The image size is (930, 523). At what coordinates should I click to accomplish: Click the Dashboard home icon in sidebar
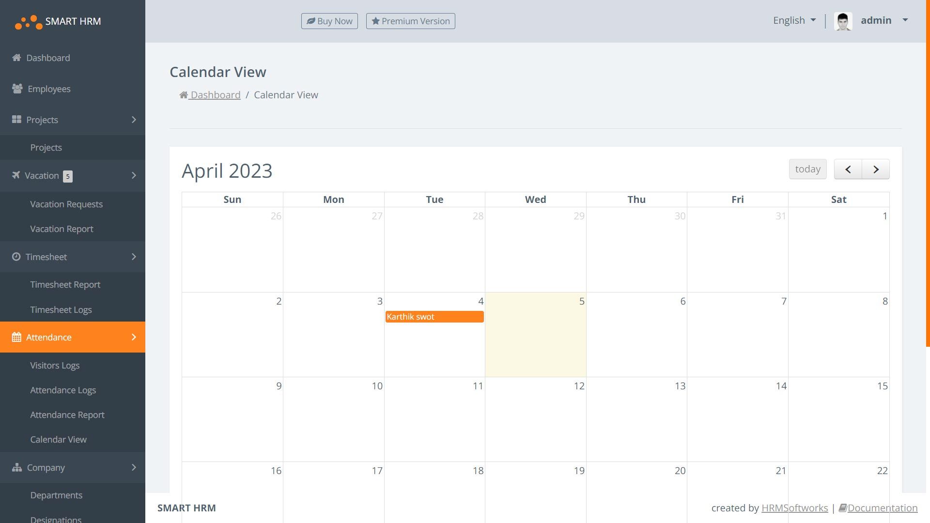point(16,58)
